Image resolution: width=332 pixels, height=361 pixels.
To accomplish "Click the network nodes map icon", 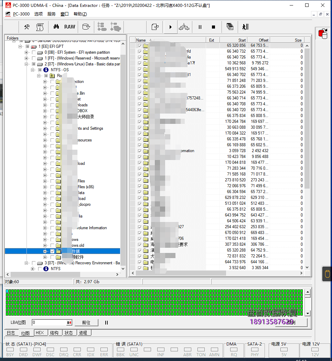I will click(x=184, y=27).
